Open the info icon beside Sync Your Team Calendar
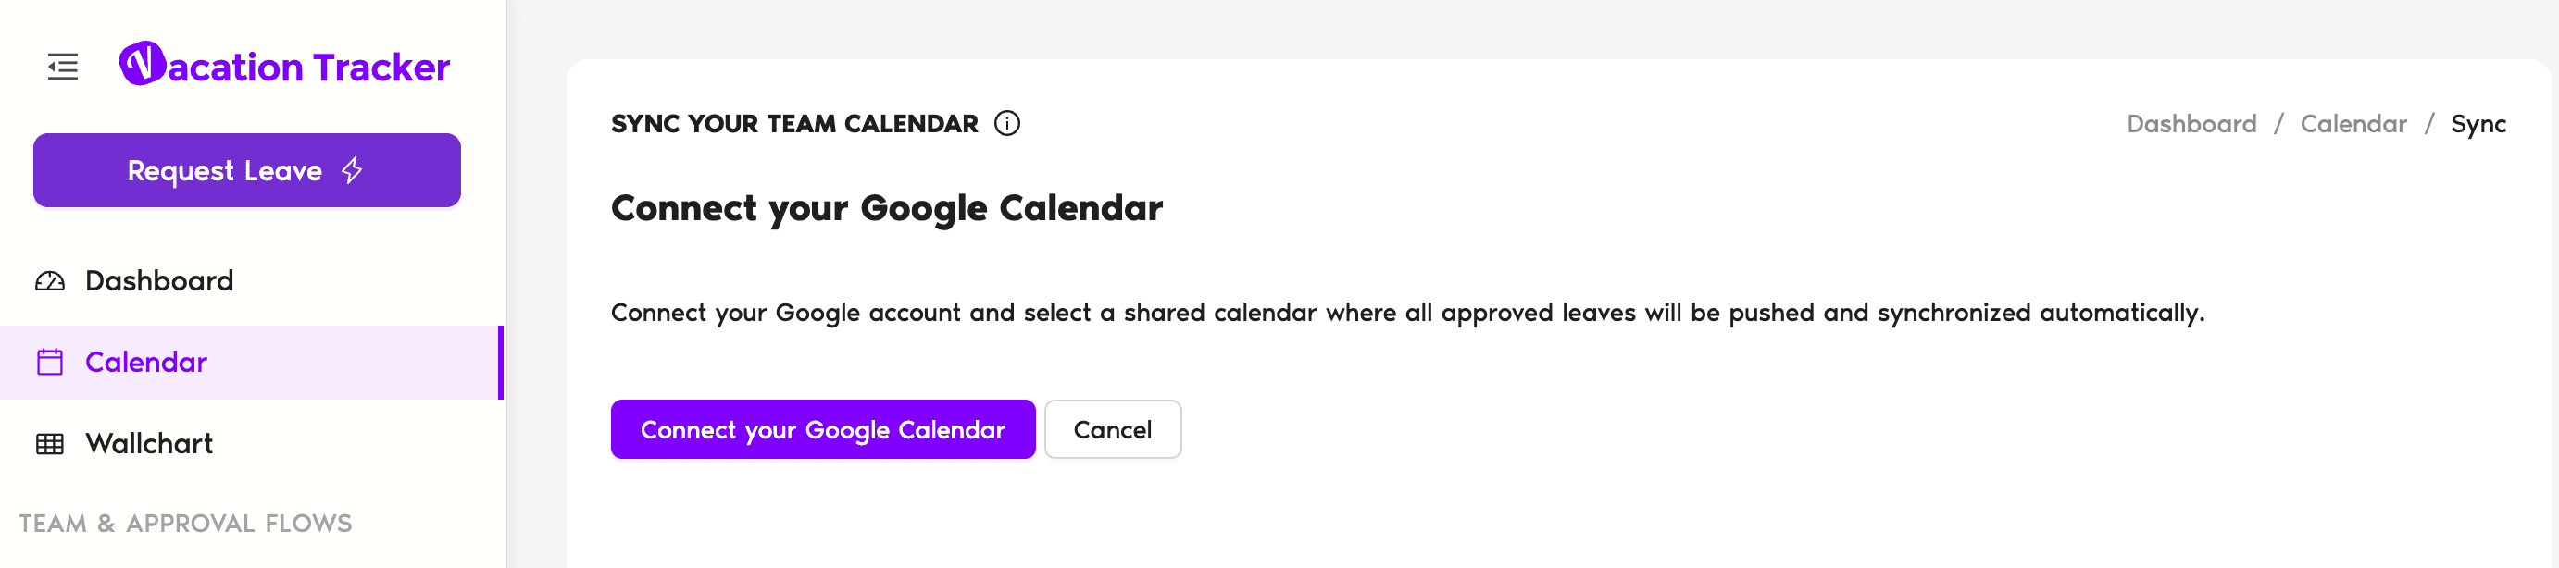2559x568 pixels. [1006, 123]
